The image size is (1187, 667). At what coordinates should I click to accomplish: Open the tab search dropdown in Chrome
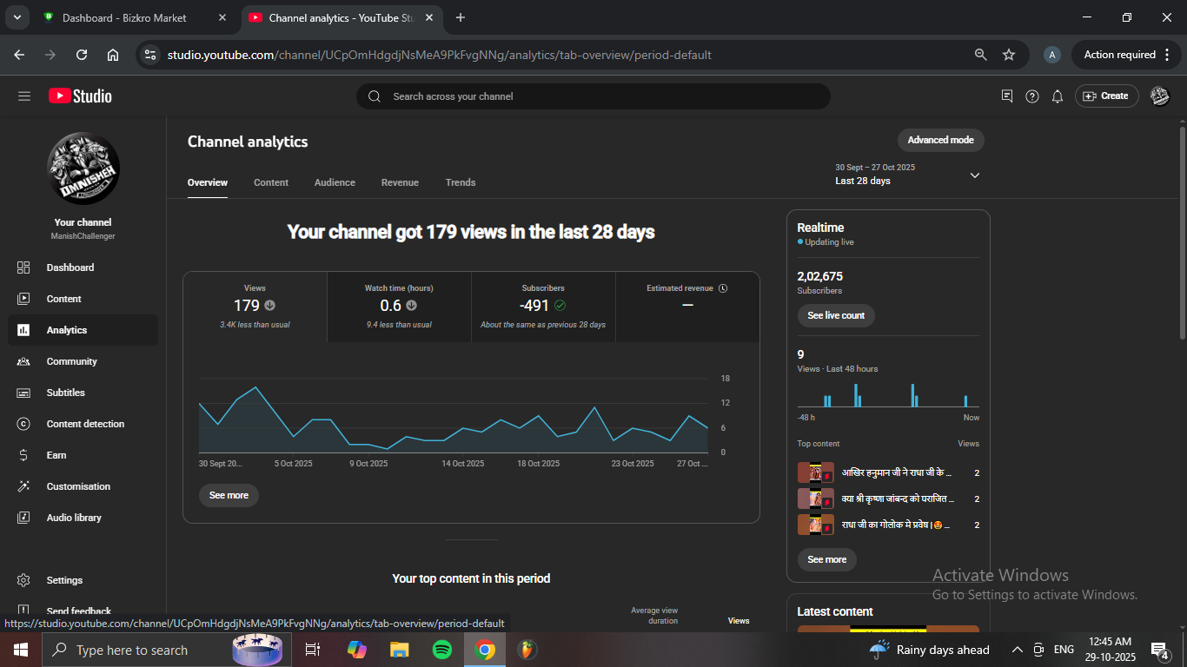coord(17,17)
